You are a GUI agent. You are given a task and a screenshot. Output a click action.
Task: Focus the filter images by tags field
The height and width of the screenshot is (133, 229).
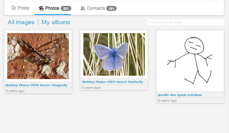[185, 22]
